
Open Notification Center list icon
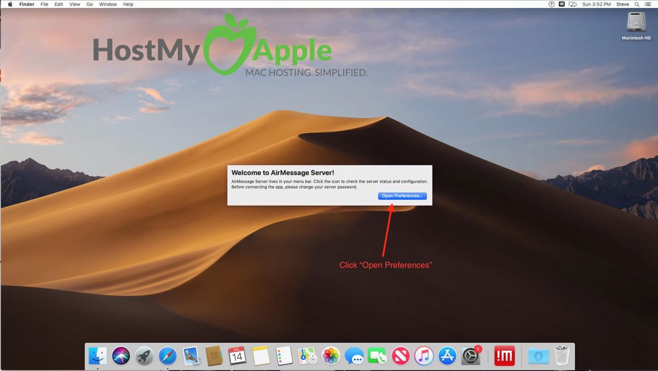(x=648, y=4)
